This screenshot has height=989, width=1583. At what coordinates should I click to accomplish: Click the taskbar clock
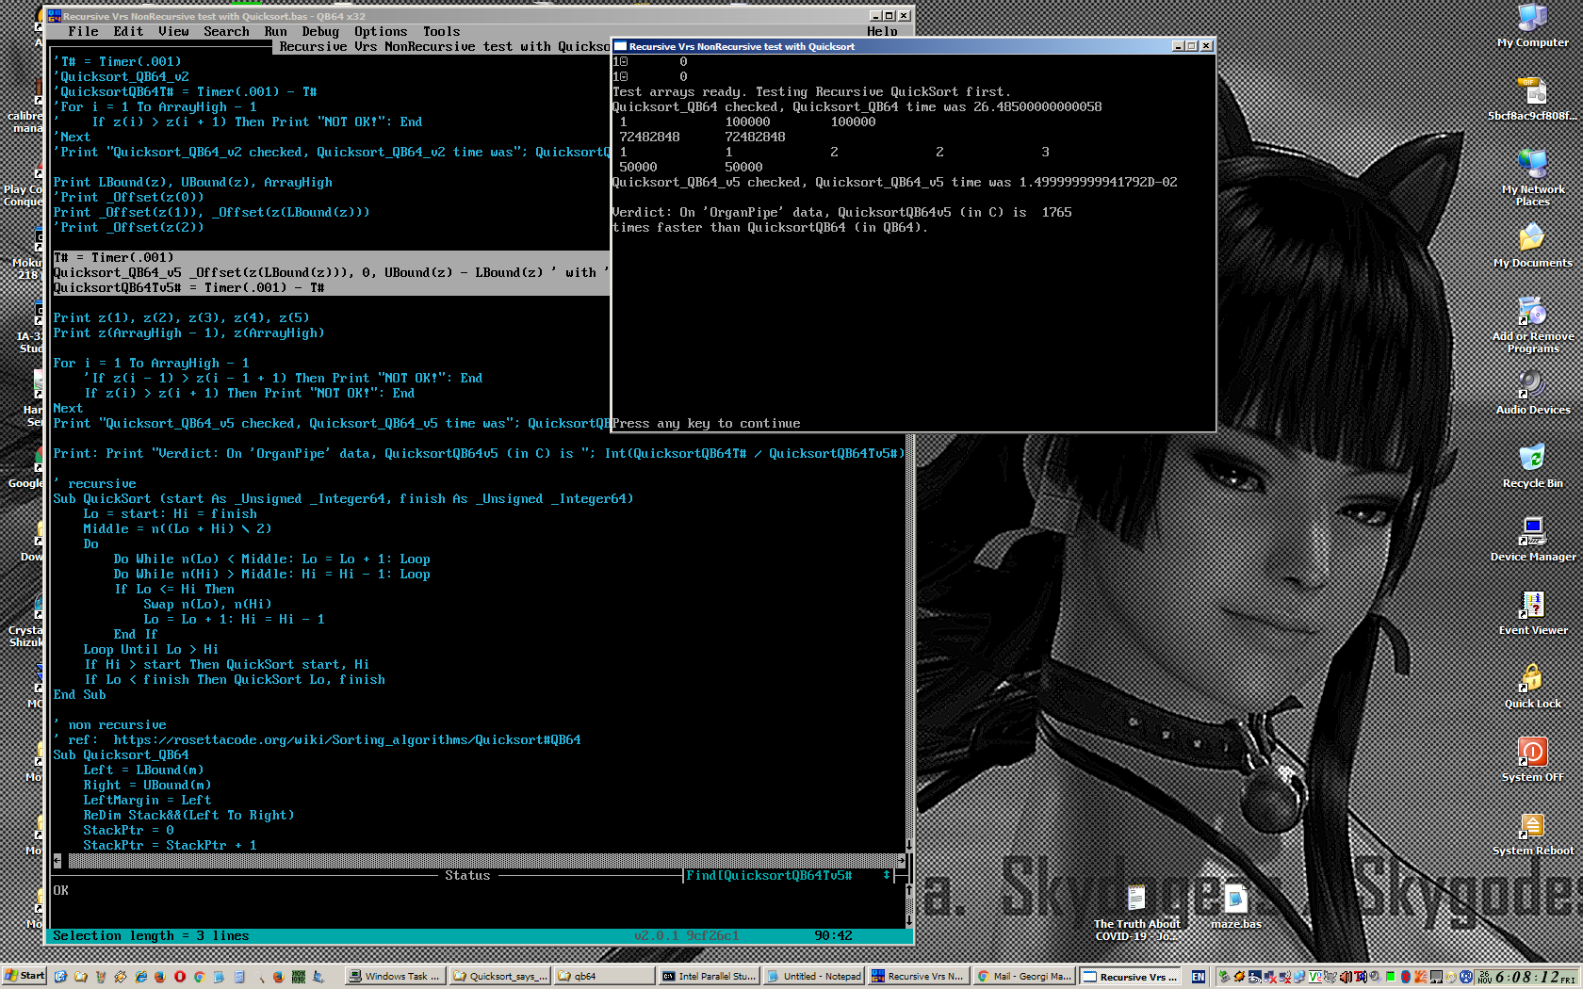[1528, 977]
